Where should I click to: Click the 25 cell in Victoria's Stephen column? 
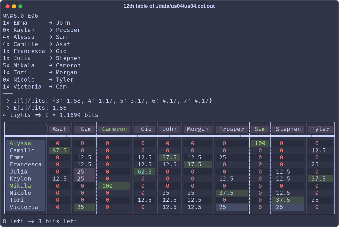click(288, 207)
